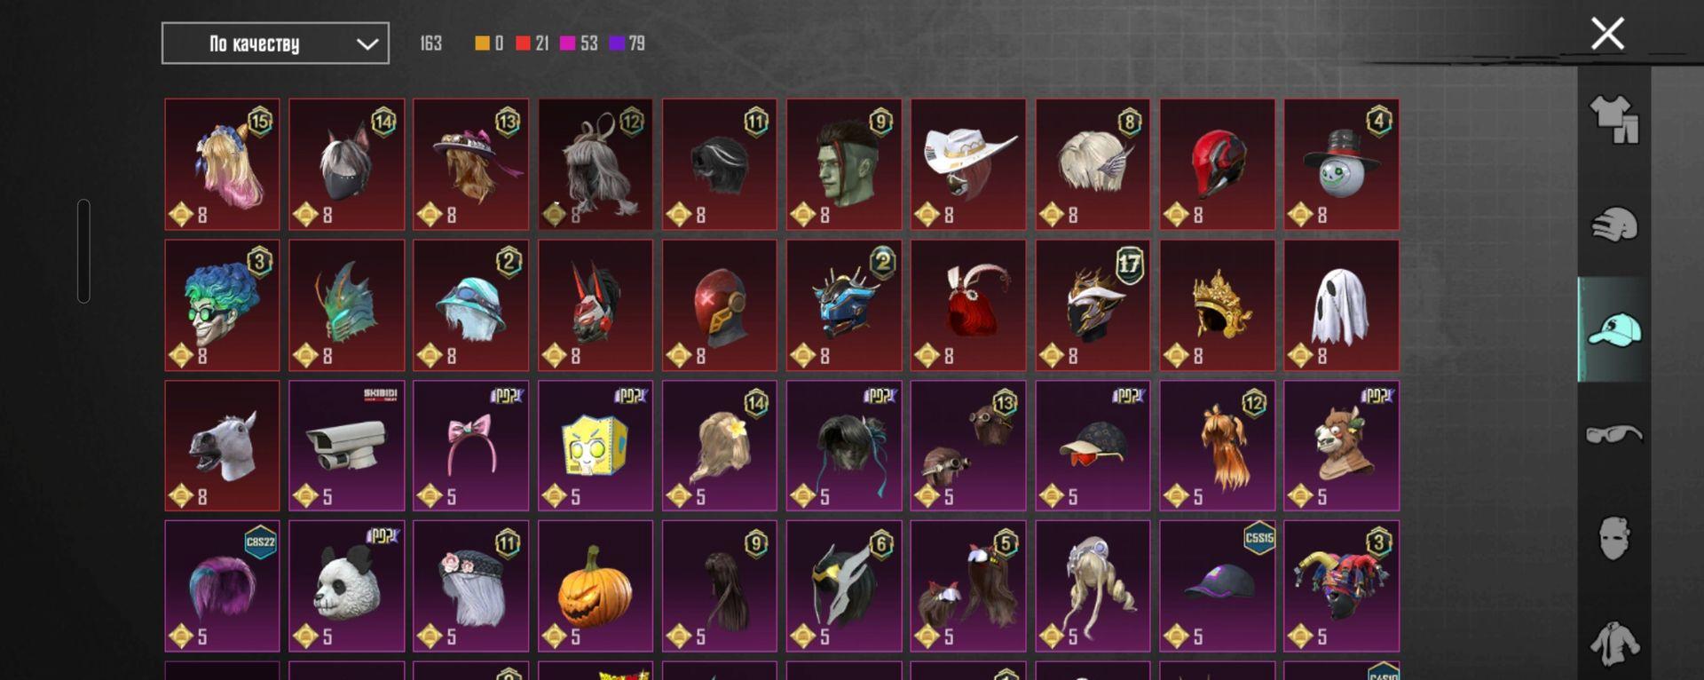The image size is (1704, 680).
Task: Open the 'По качеству' sort dropdown
Action: 275,43
